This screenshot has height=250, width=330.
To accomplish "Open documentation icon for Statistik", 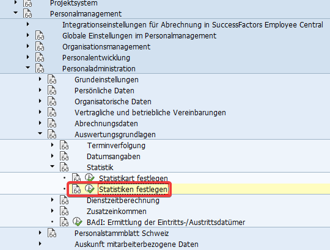I will [64, 167].
